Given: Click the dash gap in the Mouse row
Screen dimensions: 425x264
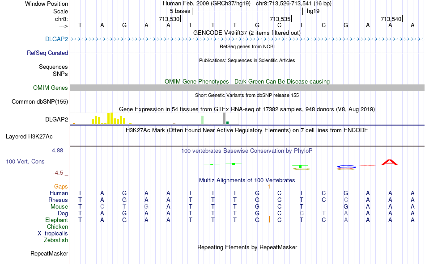Looking at the screenshot, I should 324,207.
